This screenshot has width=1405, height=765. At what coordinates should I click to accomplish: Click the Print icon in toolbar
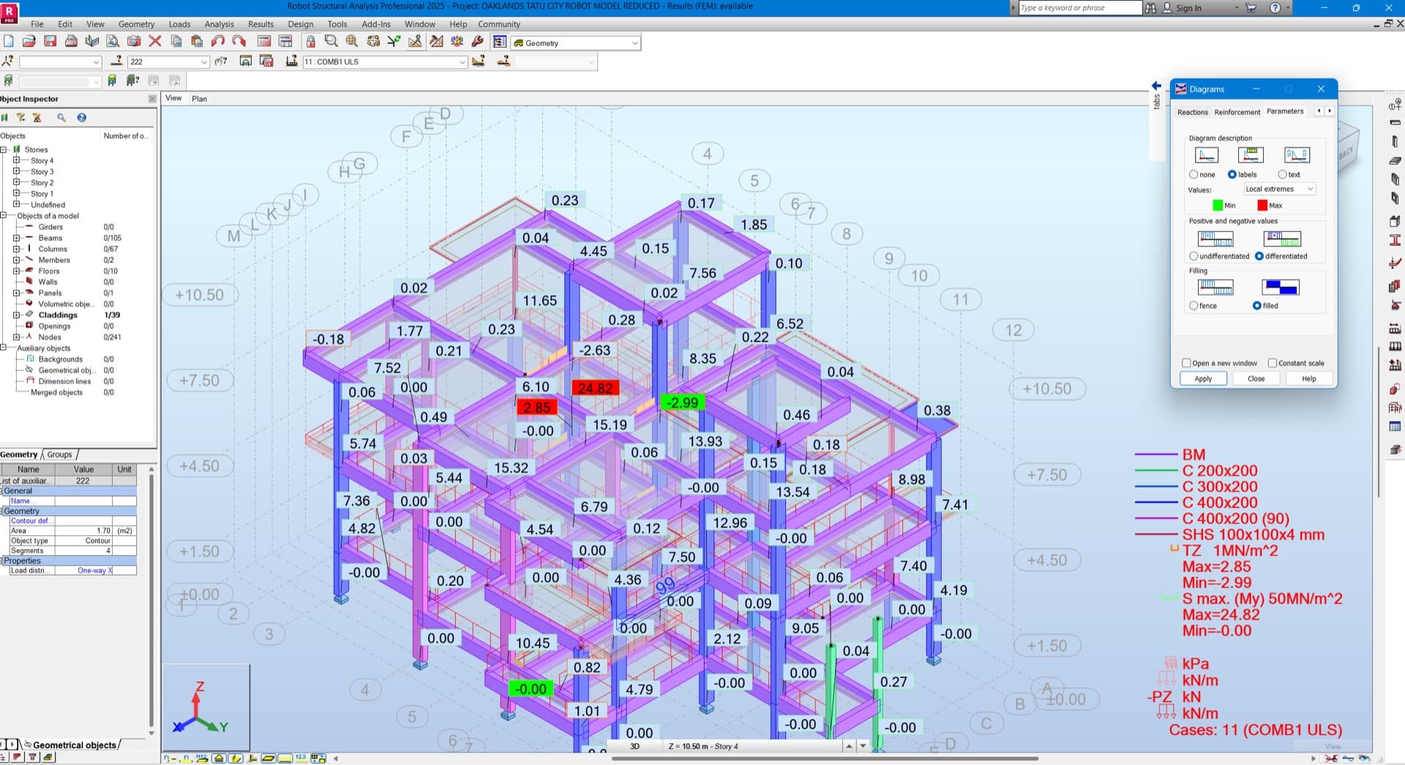pos(71,42)
